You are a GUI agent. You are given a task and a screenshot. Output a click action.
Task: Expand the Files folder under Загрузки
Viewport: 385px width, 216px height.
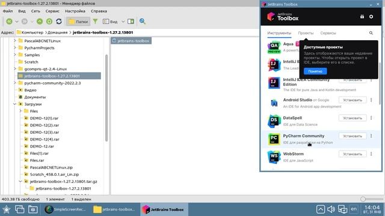(20, 111)
